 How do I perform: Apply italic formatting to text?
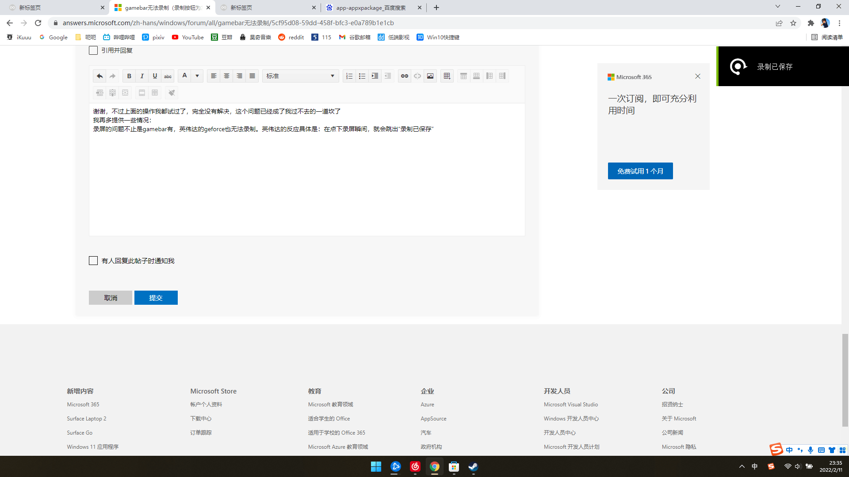tap(142, 76)
